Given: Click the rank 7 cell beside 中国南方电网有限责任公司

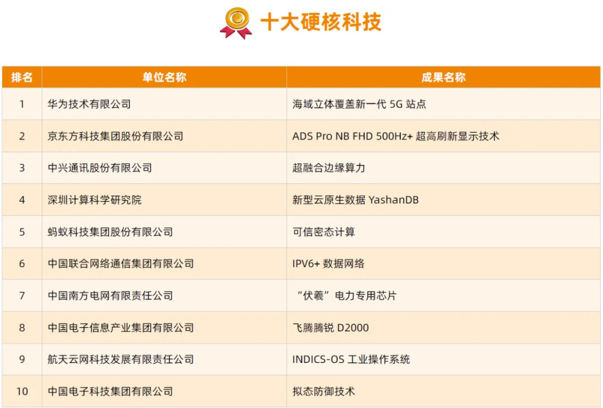Looking at the screenshot, I should click(22, 295).
